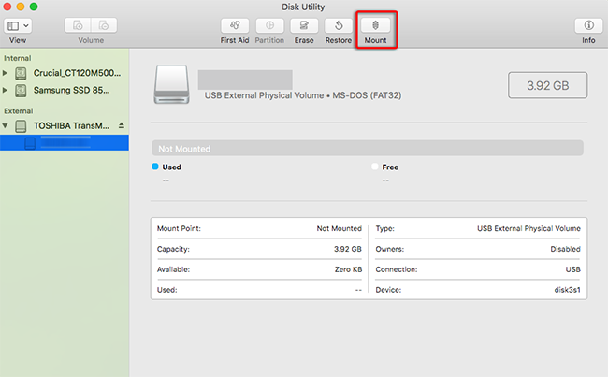This screenshot has height=377, width=608.
Task: Click the Erase toolbar button
Action: (304, 25)
